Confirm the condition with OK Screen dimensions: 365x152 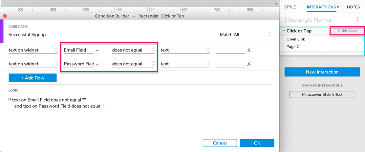click(257, 143)
